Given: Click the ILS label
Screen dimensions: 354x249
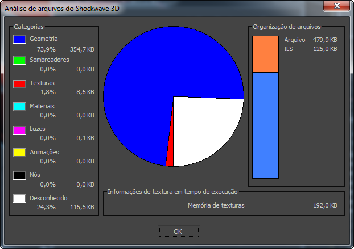Looking at the screenshot, I should click(x=289, y=49).
